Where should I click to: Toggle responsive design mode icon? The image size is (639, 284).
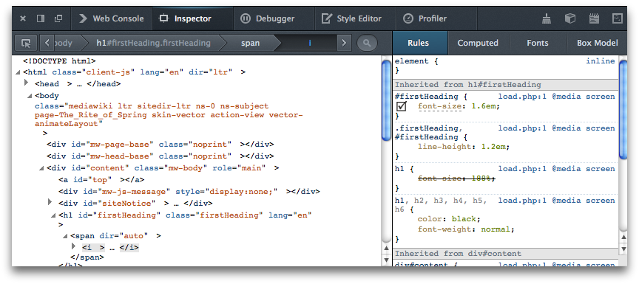click(618, 18)
